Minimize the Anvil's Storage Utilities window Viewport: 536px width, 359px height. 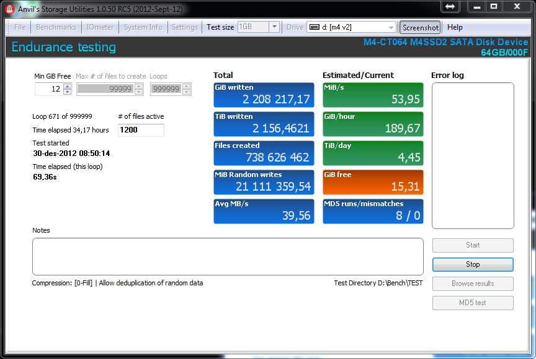[x=477, y=6]
